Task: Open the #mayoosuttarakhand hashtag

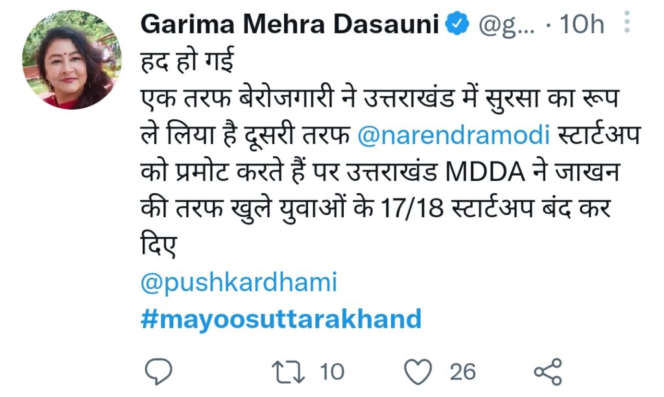Action: (281, 319)
